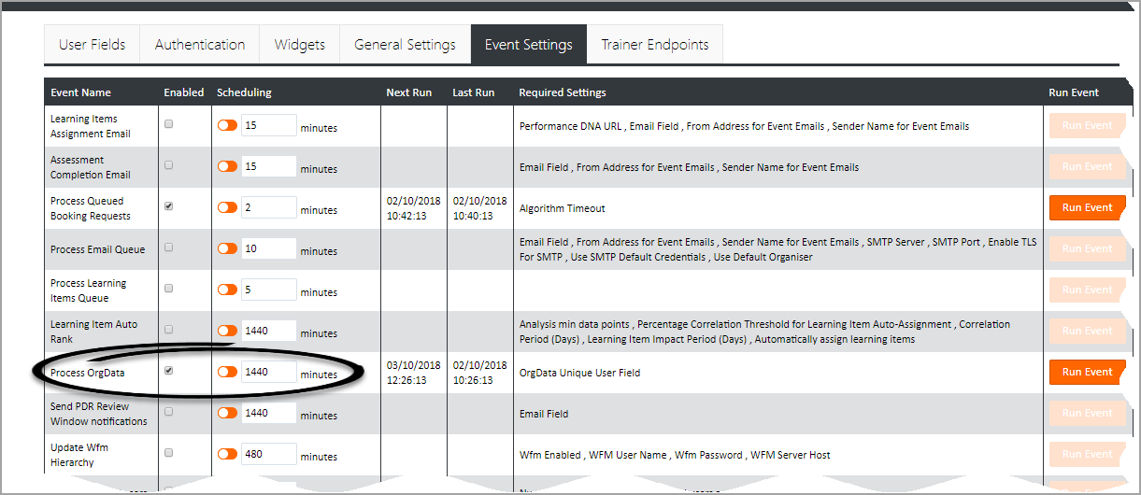Focus the Process Learning Items Queue minutes field
This screenshot has height=495, width=1141.
click(x=268, y=290)
